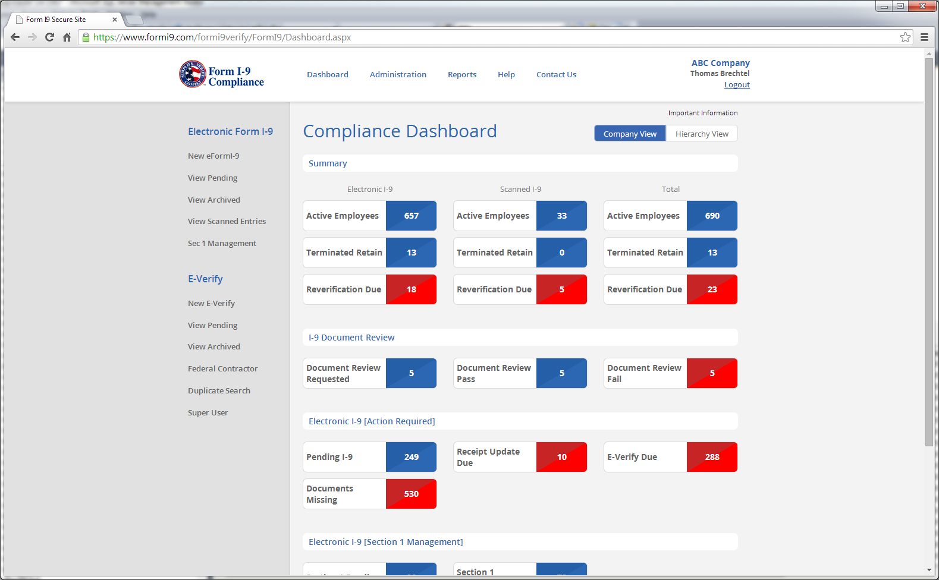
Task: Open Pending I-9 249 tile
Action: (369, 457)
